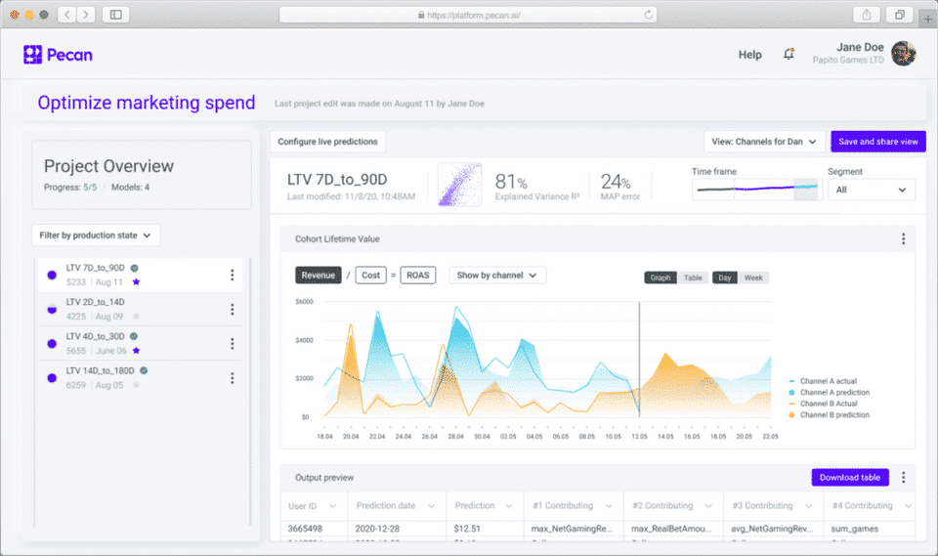938x556 pixels.
Task: Click Jane Doe profile avatar
Action: [x=903, y=54]
